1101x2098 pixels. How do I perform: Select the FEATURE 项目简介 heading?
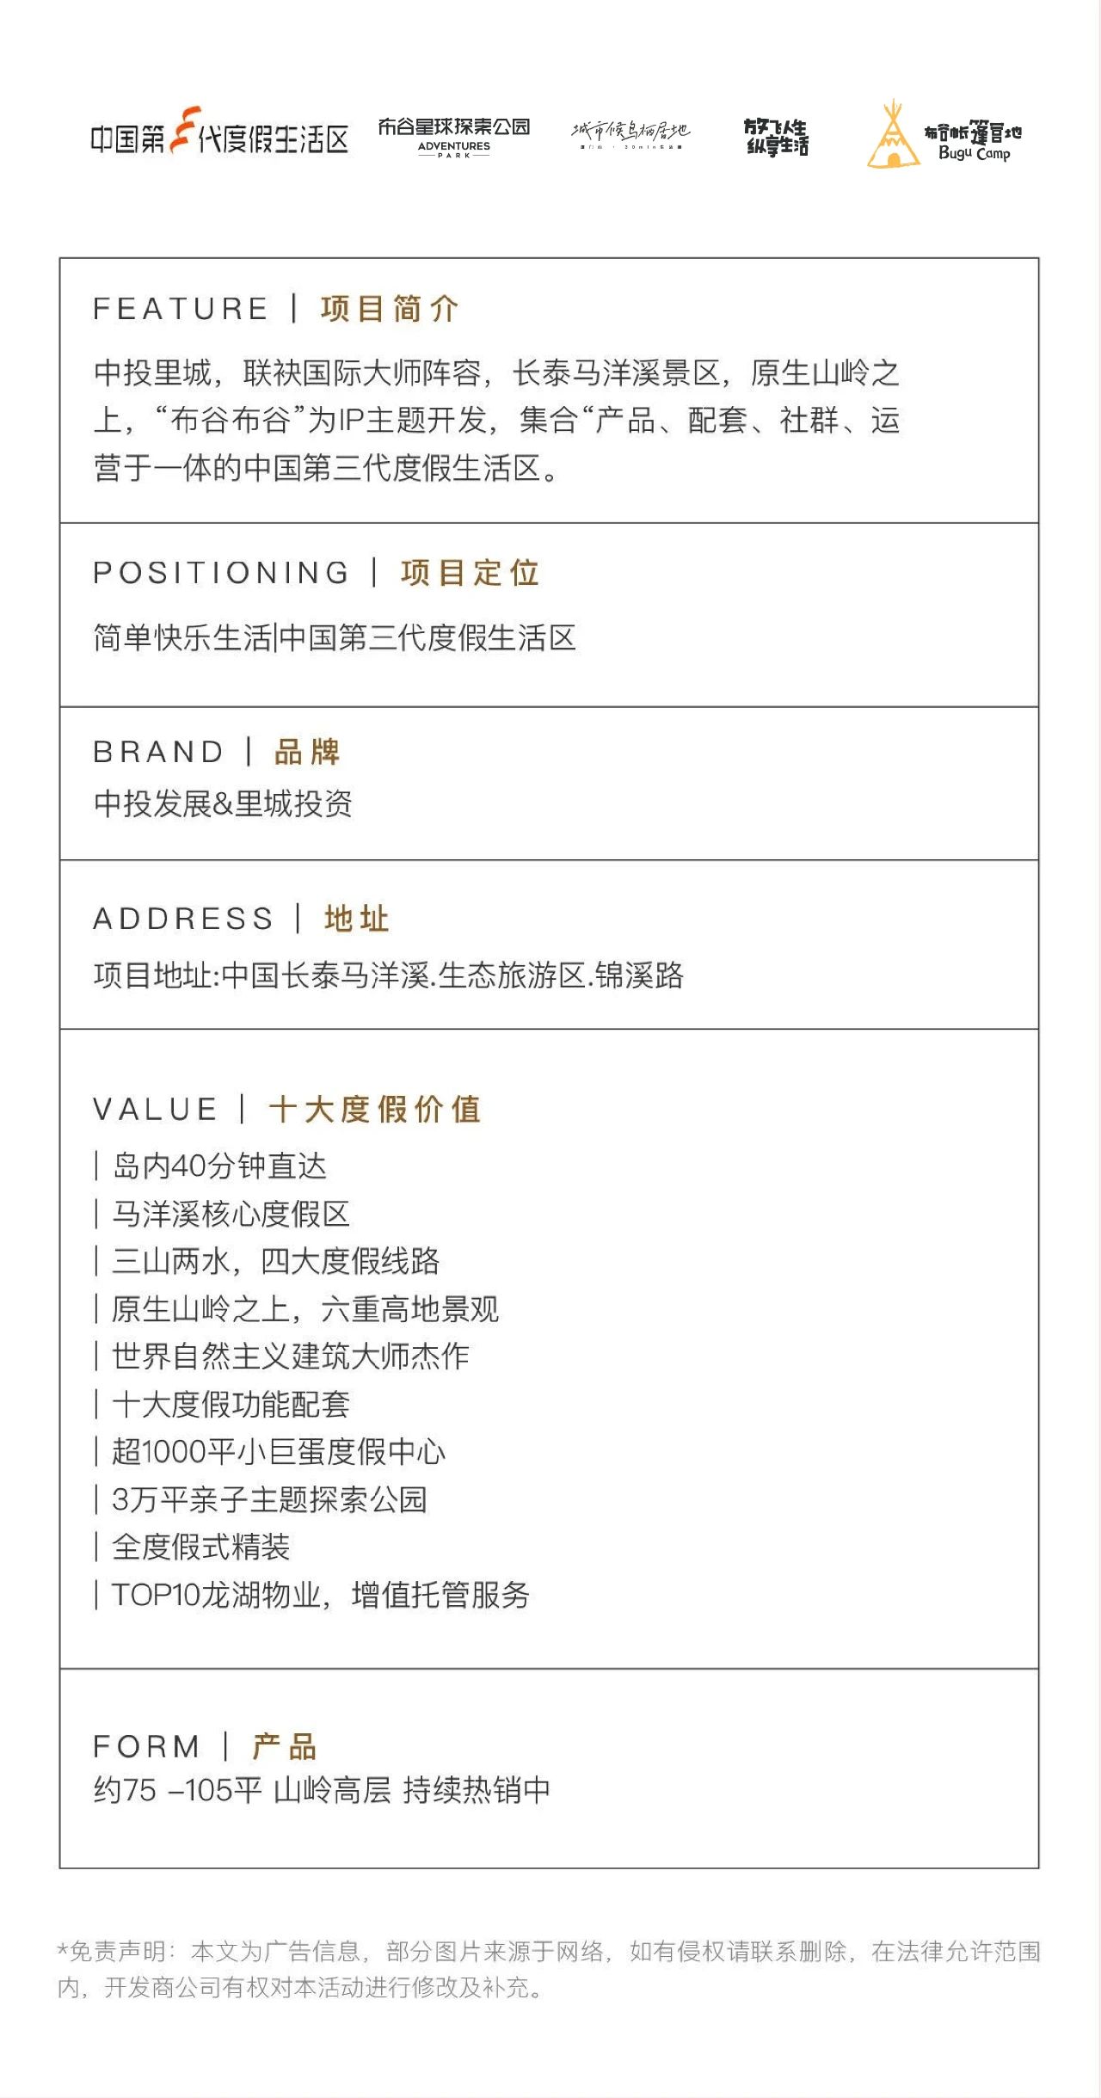[x=276, y=308]
